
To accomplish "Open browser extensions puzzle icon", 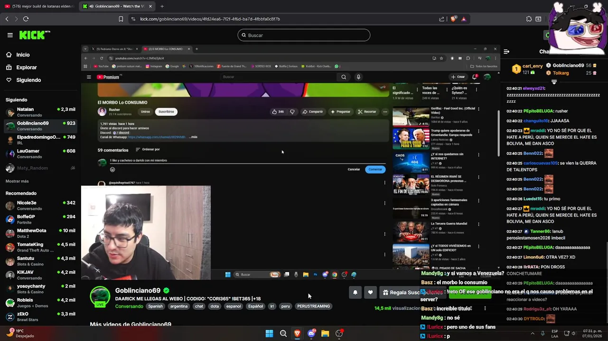I will pyautogui.click(x=529, y=19).
